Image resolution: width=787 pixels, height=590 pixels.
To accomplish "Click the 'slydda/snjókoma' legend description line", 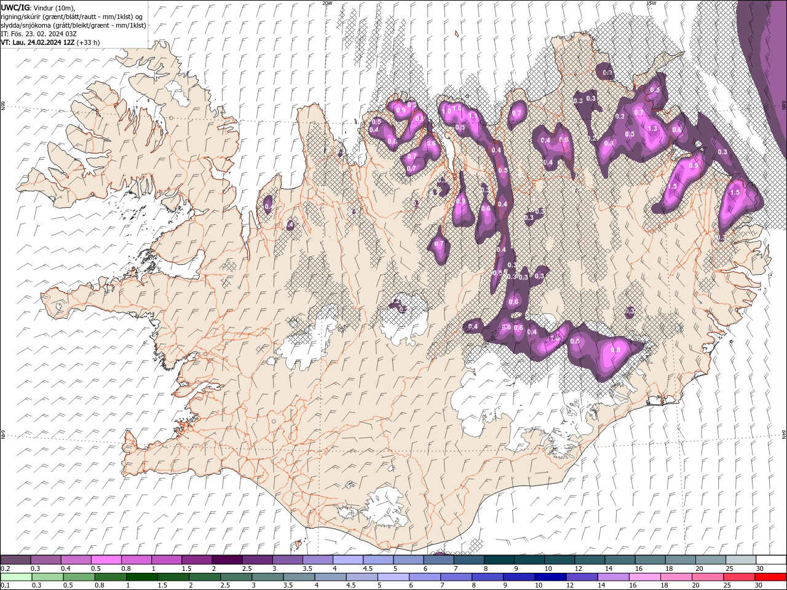I will coord(73,25).
